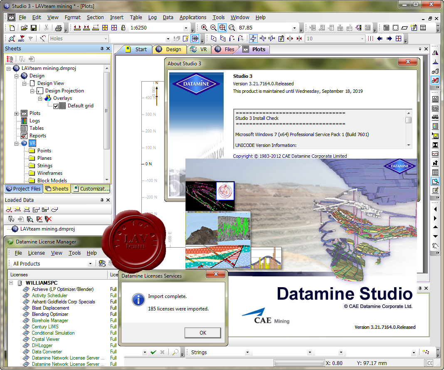The width and height of the screenshot is (444, 370).
Task: Click the Sheets tree vertical scrollbar
Action: pos(106,111)
